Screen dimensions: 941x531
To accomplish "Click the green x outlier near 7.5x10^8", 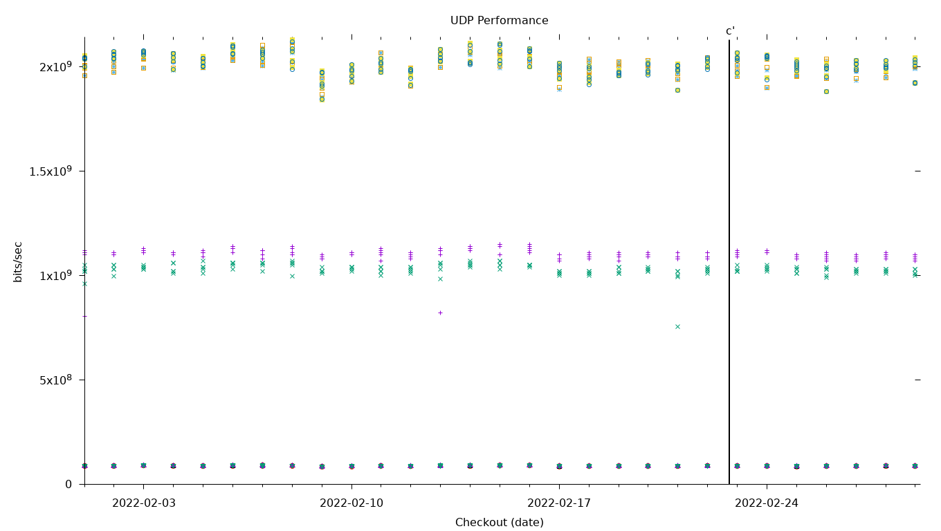I will (x=677, y=326).
